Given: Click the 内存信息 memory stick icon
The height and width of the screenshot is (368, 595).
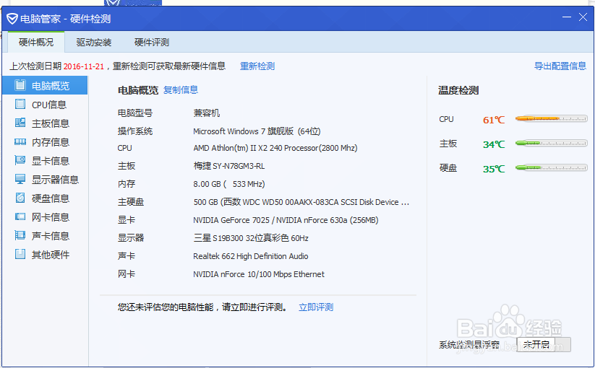Looking at the screenshot, I should click(x=20, y=141).
